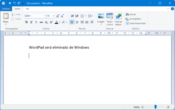Open the text color dropdown arrow

60,22
